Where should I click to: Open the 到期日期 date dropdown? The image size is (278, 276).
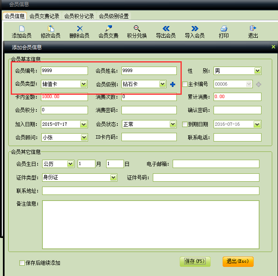[x=257, y=124]
